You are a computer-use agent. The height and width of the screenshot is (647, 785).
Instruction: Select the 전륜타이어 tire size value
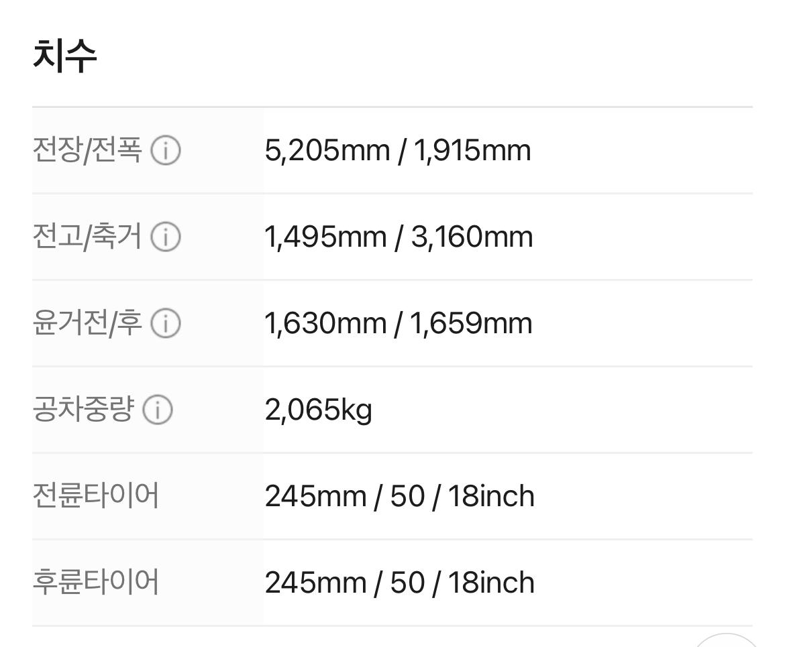pos(399,496)
